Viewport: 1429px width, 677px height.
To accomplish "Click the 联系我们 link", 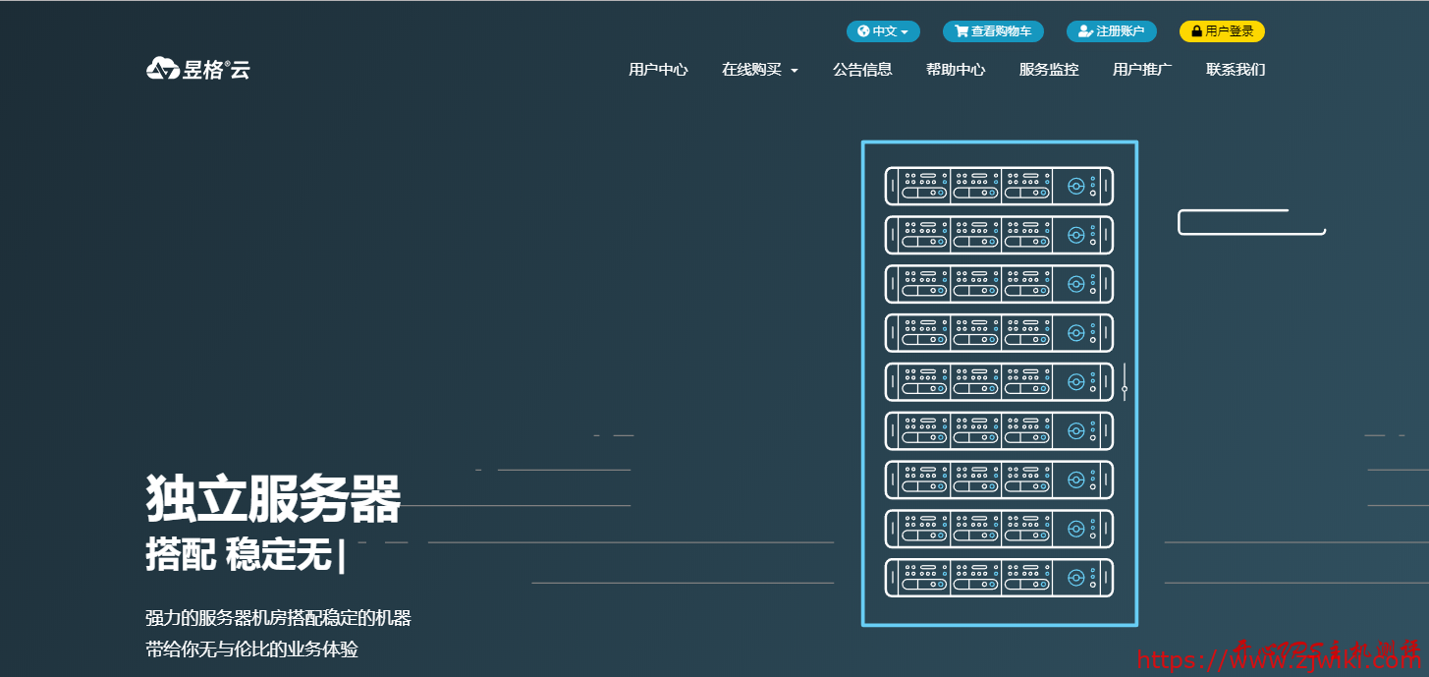I will tap(1235, 70).
